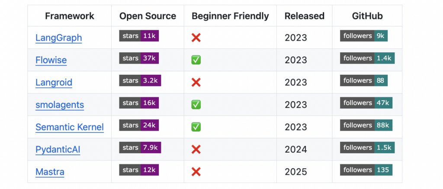Click smolagents' 16k stars badge
Viewport: 443px width, 189px height.
139,103
